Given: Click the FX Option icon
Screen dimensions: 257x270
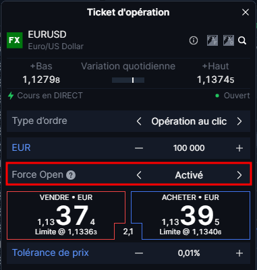Looking at the screenshot, I should pyautogui.click(x=229, y=40).
